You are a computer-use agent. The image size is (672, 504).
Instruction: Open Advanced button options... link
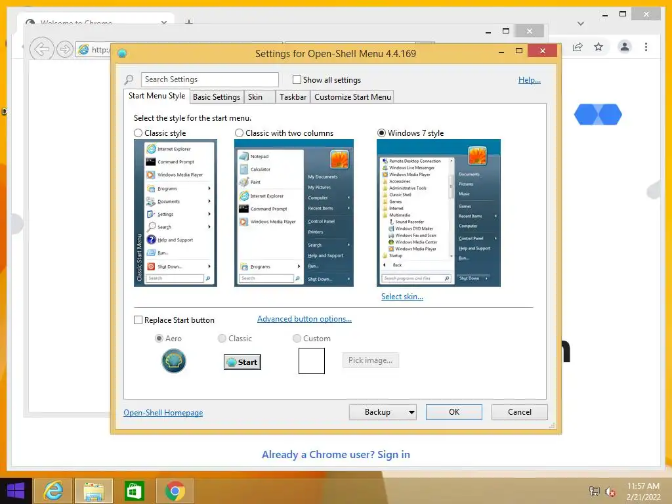[304, 319]
